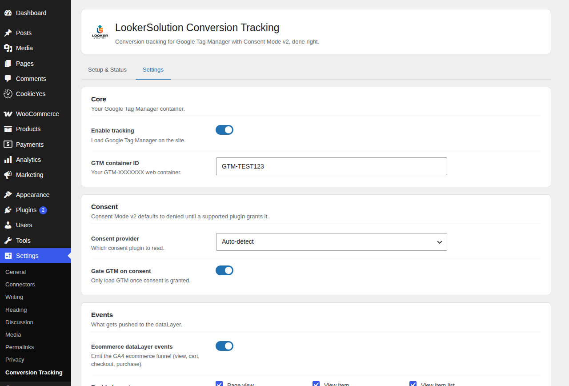Open the Appearance menu

point(36,195)
